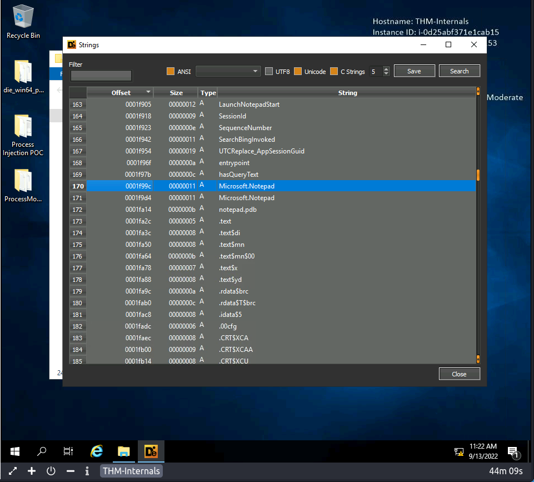This screenshot has height=482, width=534.
Task: Enable the UTF8 checkbox
Action: click(269, 71)
